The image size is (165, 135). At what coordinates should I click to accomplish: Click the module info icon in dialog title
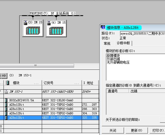coord(103,27)
